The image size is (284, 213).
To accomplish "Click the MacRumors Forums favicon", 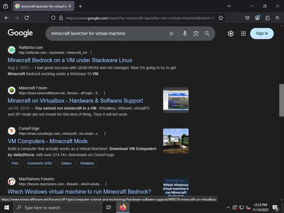I will coord(12,181).
